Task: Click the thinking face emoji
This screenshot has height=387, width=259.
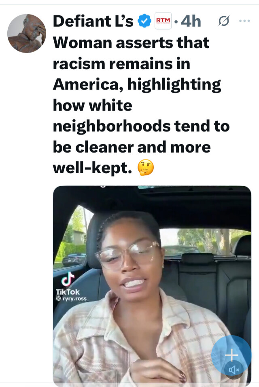Action: click(146, 168)
